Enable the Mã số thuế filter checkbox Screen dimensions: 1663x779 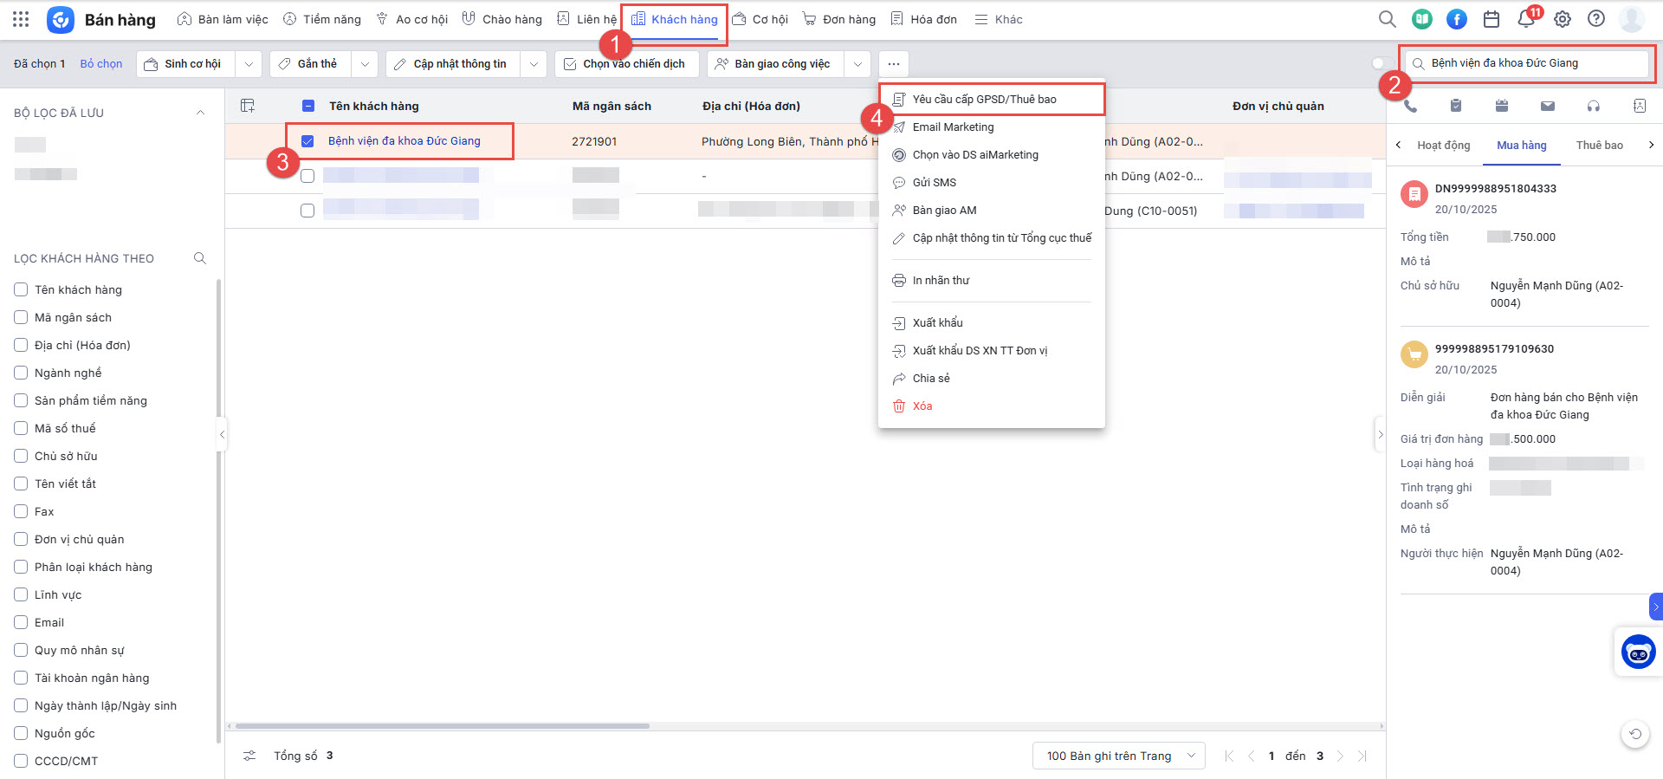pyautogui.click(x=21, y=428)
